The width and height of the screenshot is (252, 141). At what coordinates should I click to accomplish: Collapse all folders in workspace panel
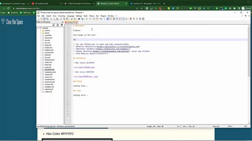pos(58,25)
